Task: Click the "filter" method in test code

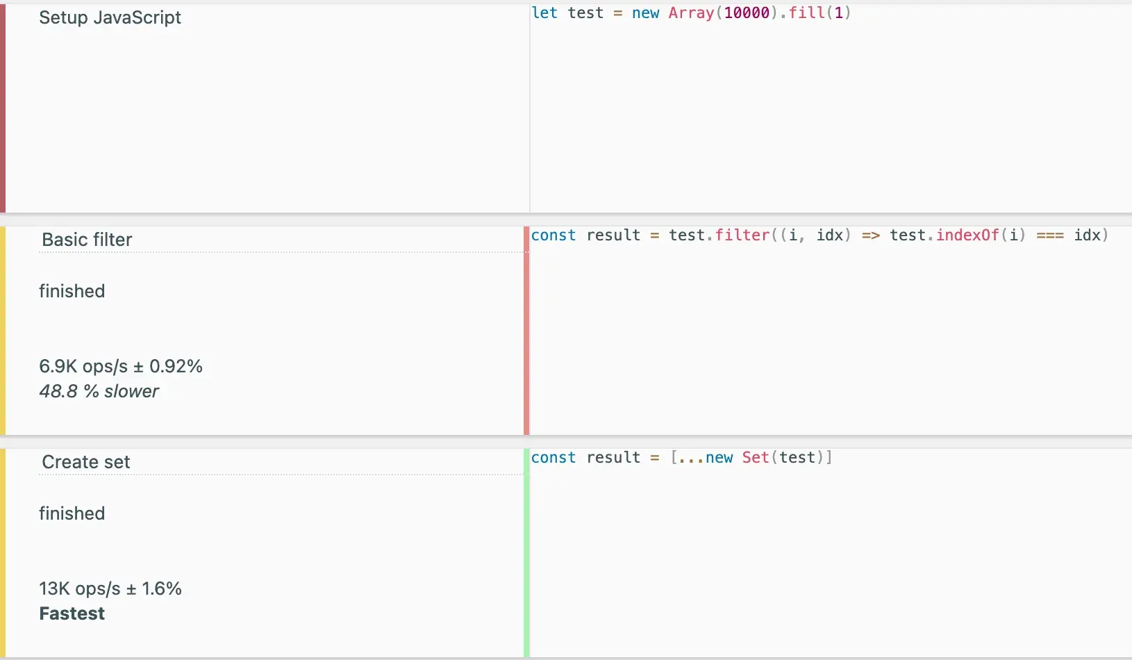Action: [x=742, y=236]
